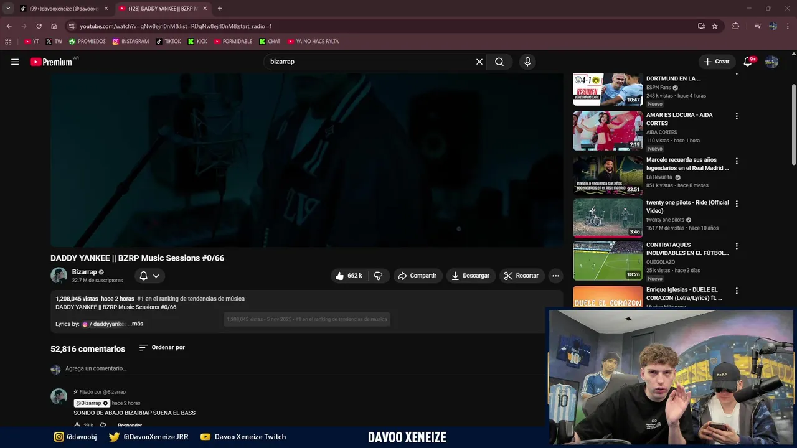This screenshot has width=797, height=448.
Task: Click Bizarrap channel avatar below title
Action: pyautogui.click(x=59, y=276)
